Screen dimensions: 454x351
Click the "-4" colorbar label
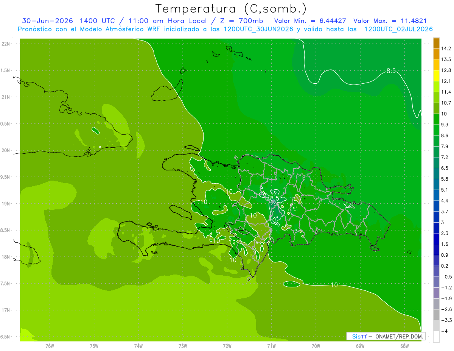[x=445, y=331]
